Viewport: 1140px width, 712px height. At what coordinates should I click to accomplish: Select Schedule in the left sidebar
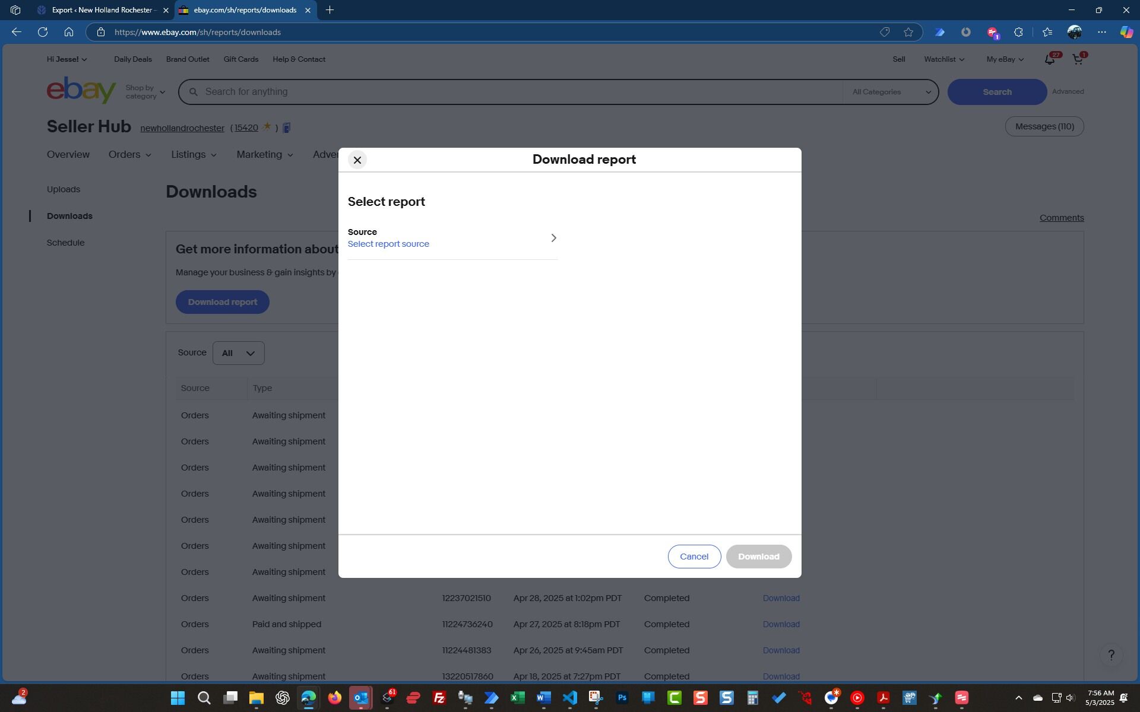[x=65, y=243]
